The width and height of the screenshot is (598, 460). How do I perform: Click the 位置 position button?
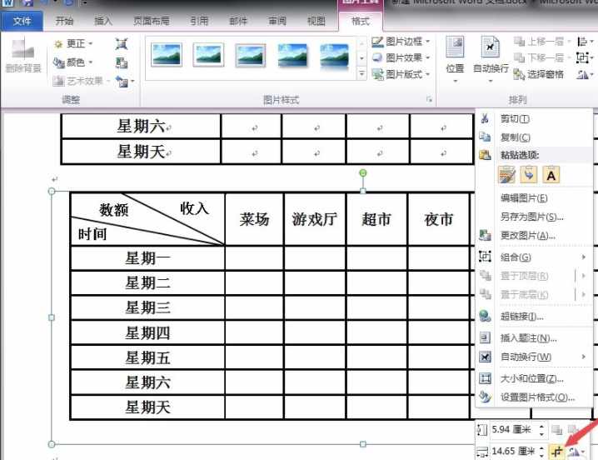pos(455,60)
